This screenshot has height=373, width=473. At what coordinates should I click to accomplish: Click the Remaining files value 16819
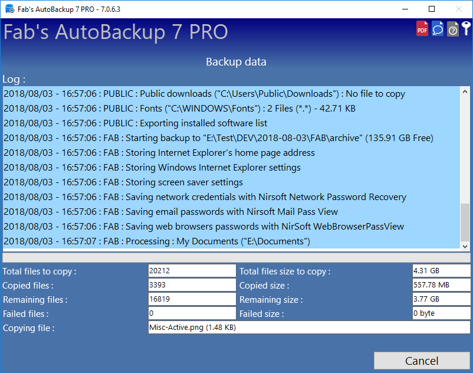192,299
